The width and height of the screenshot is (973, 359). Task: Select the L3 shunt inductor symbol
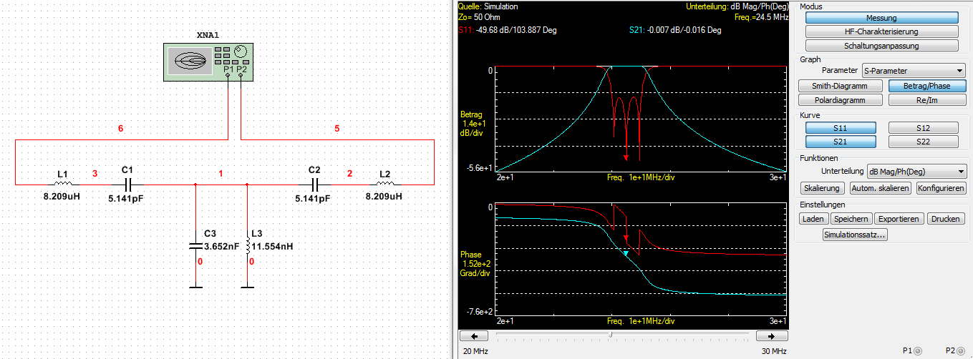click(x=247, y=246)
